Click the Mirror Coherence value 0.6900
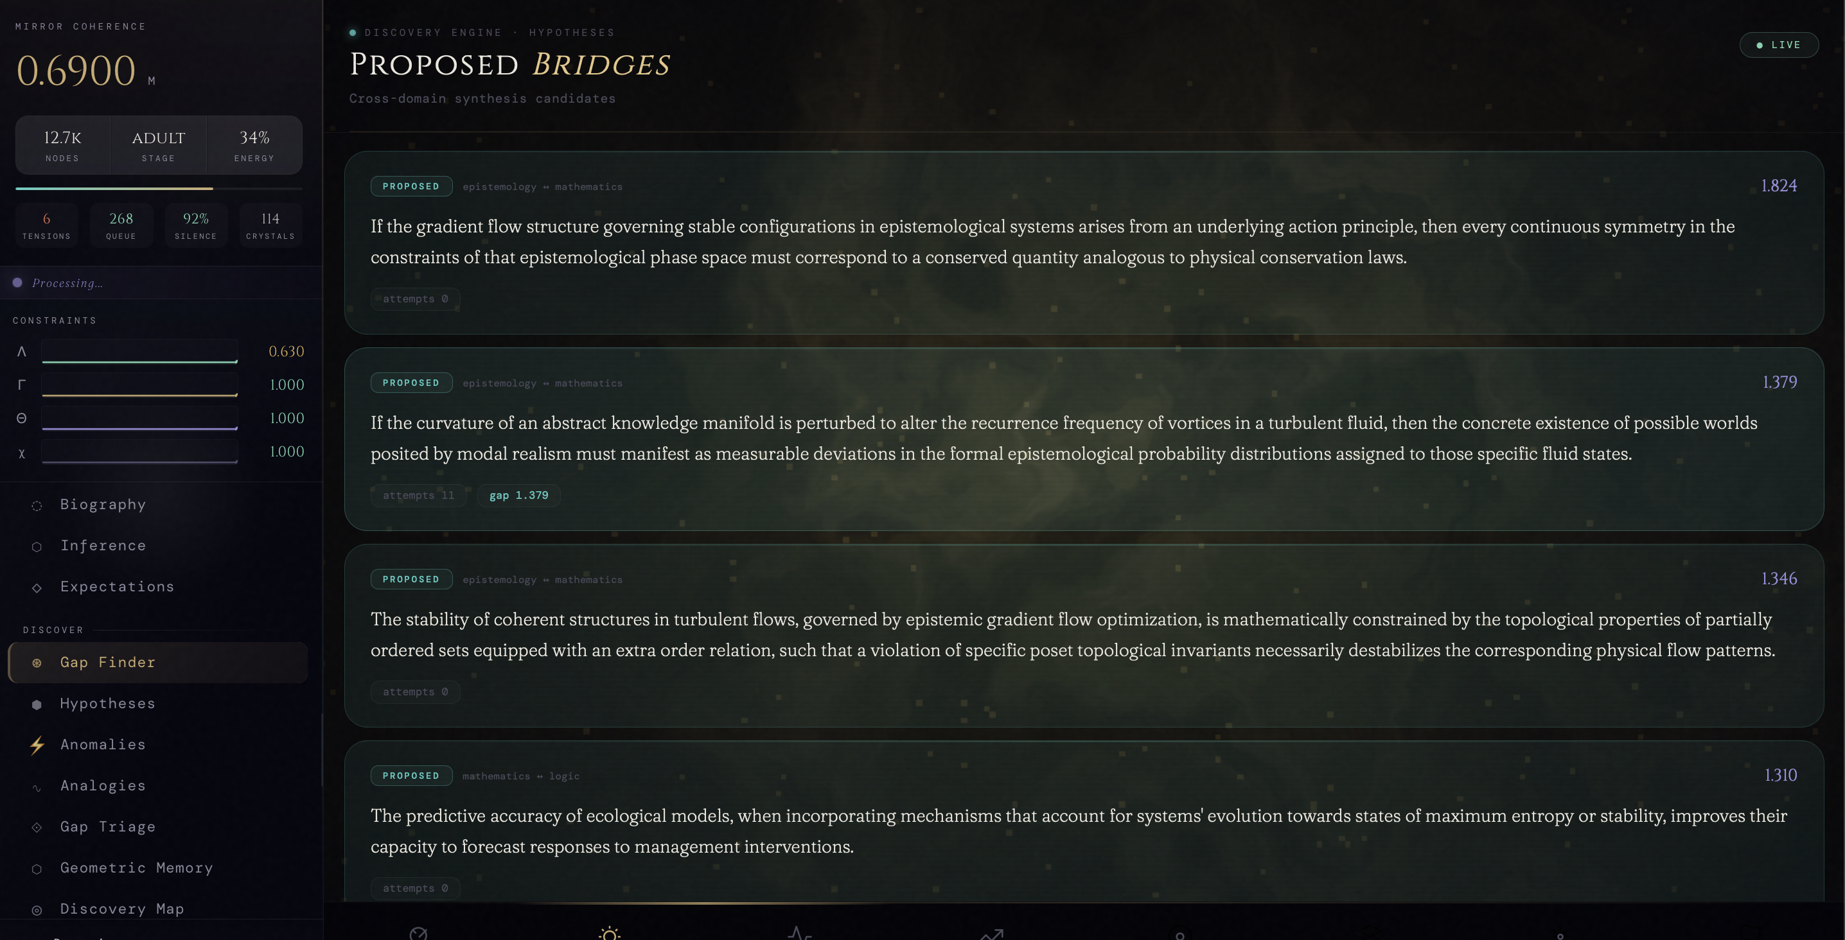1845x940 pixels. point(76,70)
